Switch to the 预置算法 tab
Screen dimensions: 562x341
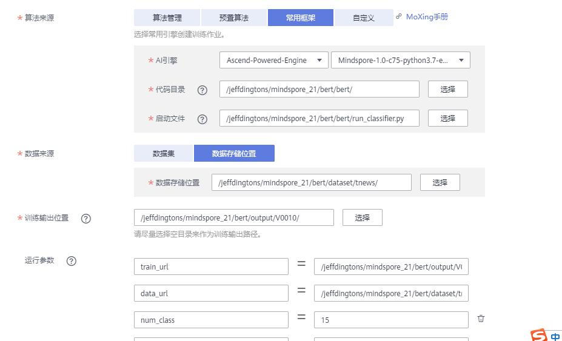[x=234, y=18]
